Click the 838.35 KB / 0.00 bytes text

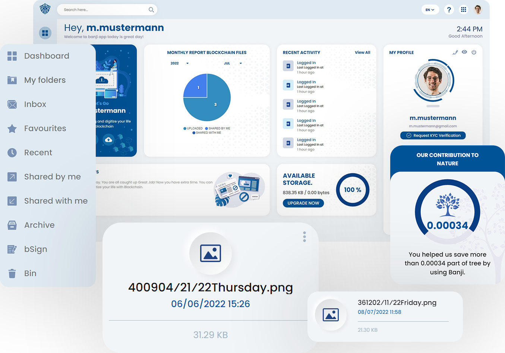coord(306,193)
